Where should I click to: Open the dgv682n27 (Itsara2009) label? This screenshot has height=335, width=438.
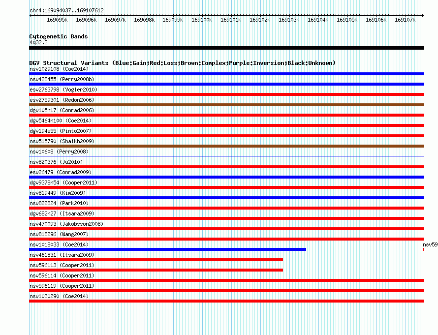coord(62,213)
